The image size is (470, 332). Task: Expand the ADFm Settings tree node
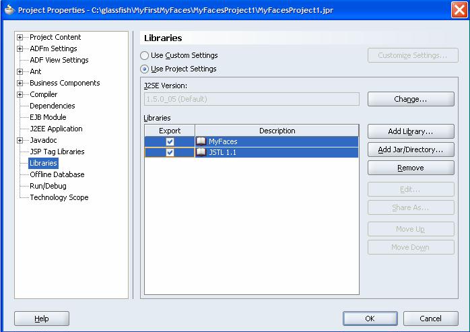pyautogui.click(x=20, y=48)
